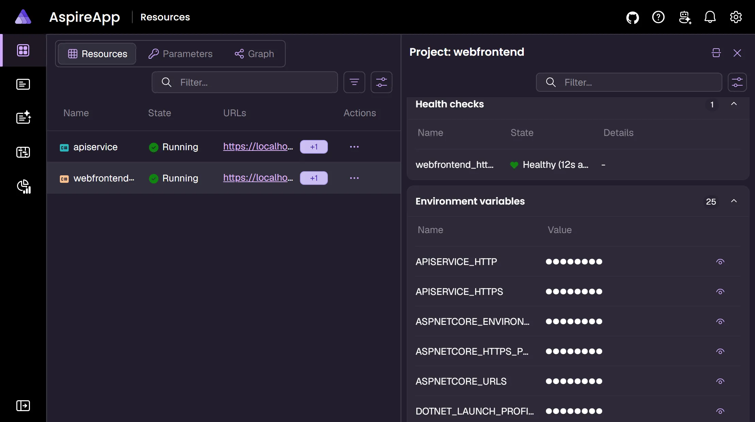
Task: Sort resources by Name column
Action: click(x=76, y=113)
